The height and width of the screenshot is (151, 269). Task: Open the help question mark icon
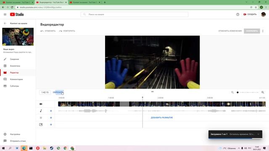[x=237, y=15]
